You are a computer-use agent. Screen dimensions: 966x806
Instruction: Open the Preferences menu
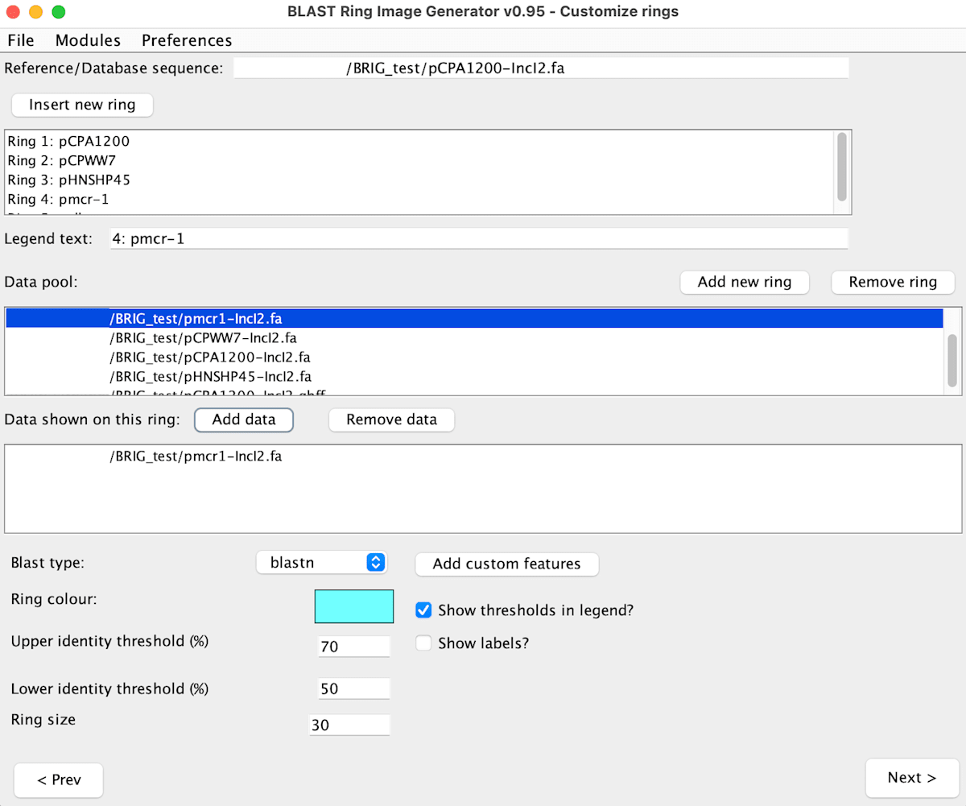tap(187, 40)
